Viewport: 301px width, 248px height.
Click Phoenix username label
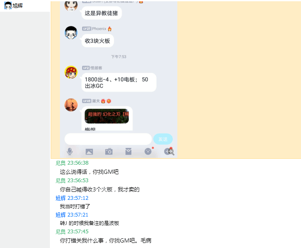(99, 29)
